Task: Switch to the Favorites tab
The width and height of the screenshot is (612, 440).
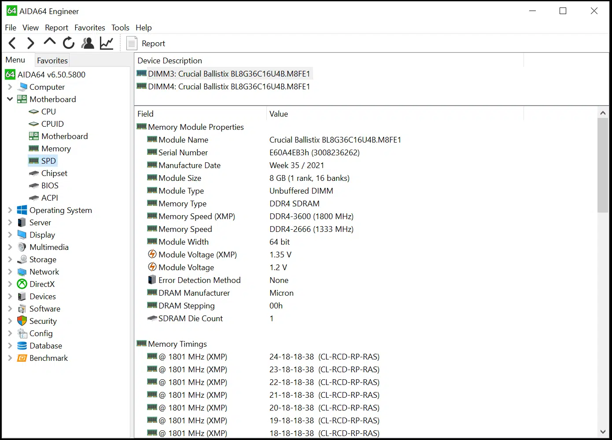Action: (52, 61)
